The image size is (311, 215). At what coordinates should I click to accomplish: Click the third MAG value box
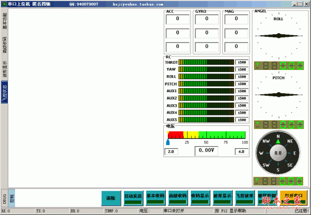coord(236,47)
